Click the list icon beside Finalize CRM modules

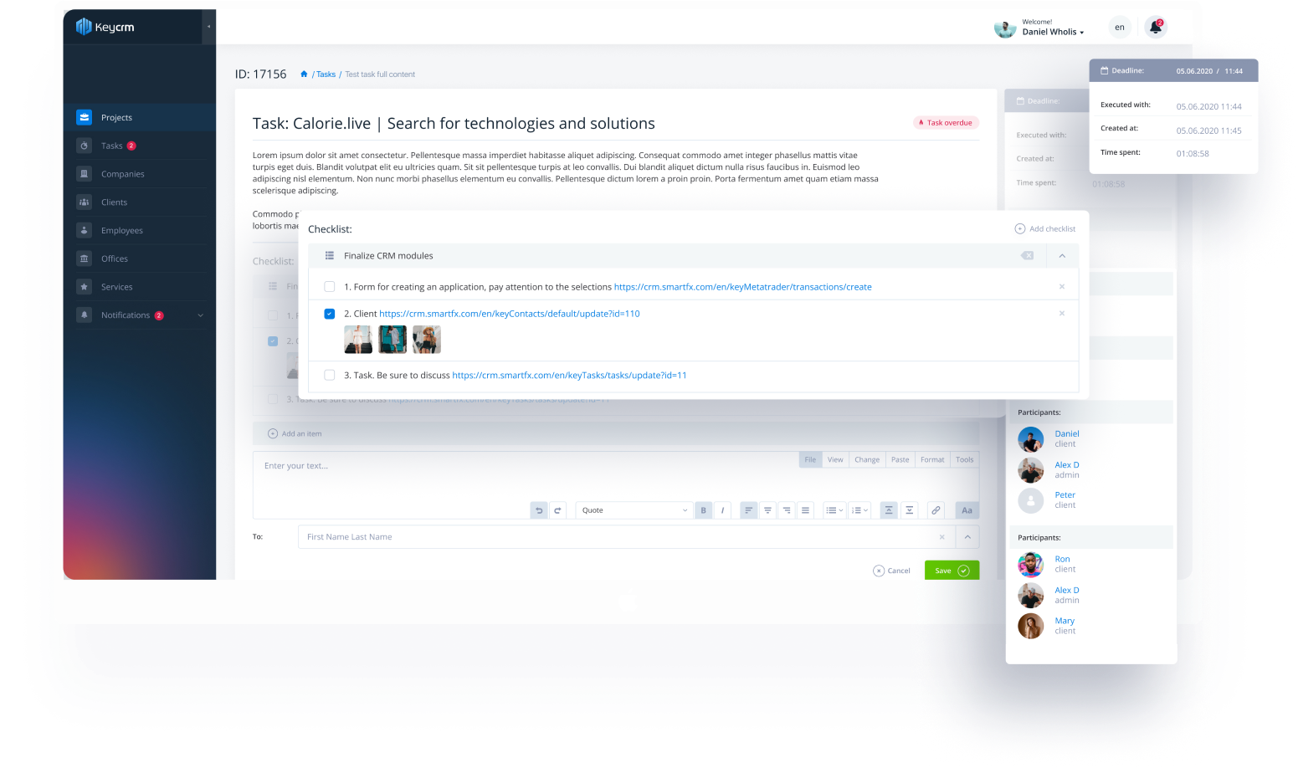[330, 256]
